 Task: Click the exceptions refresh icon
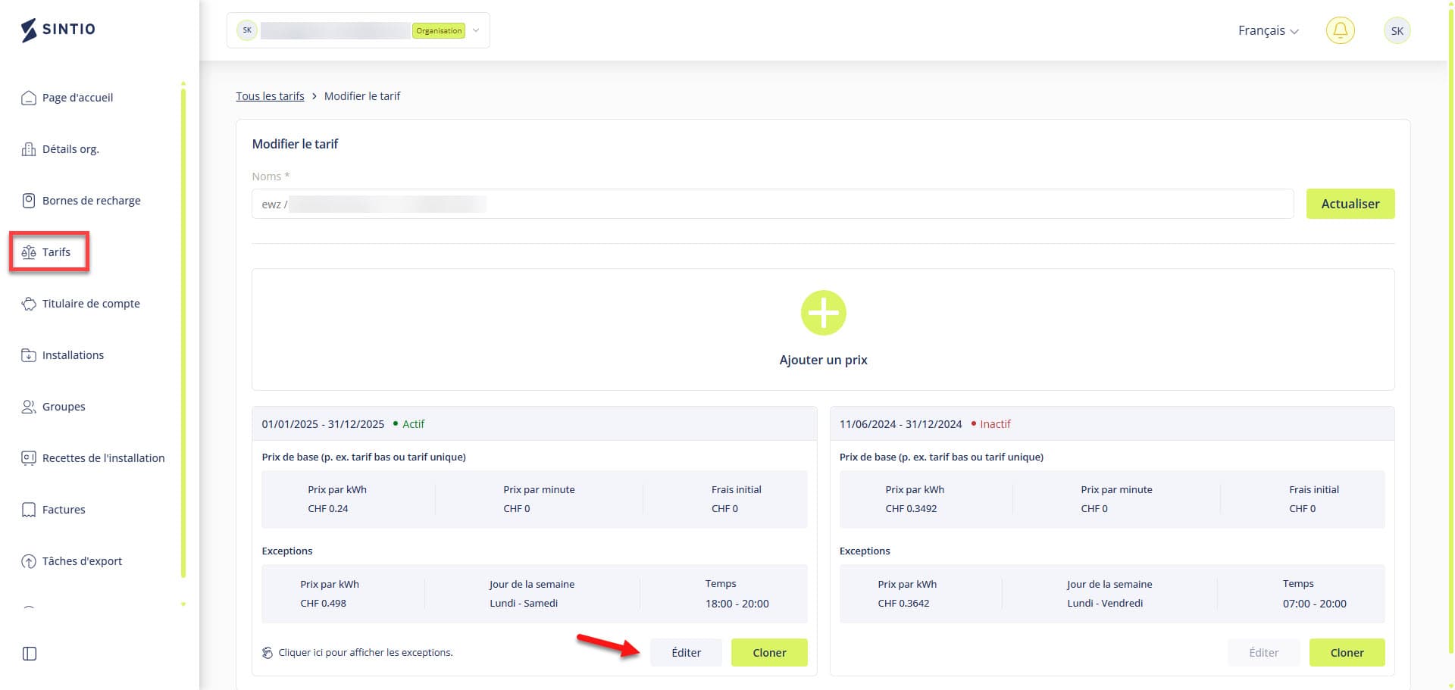(x=268, y=653)
